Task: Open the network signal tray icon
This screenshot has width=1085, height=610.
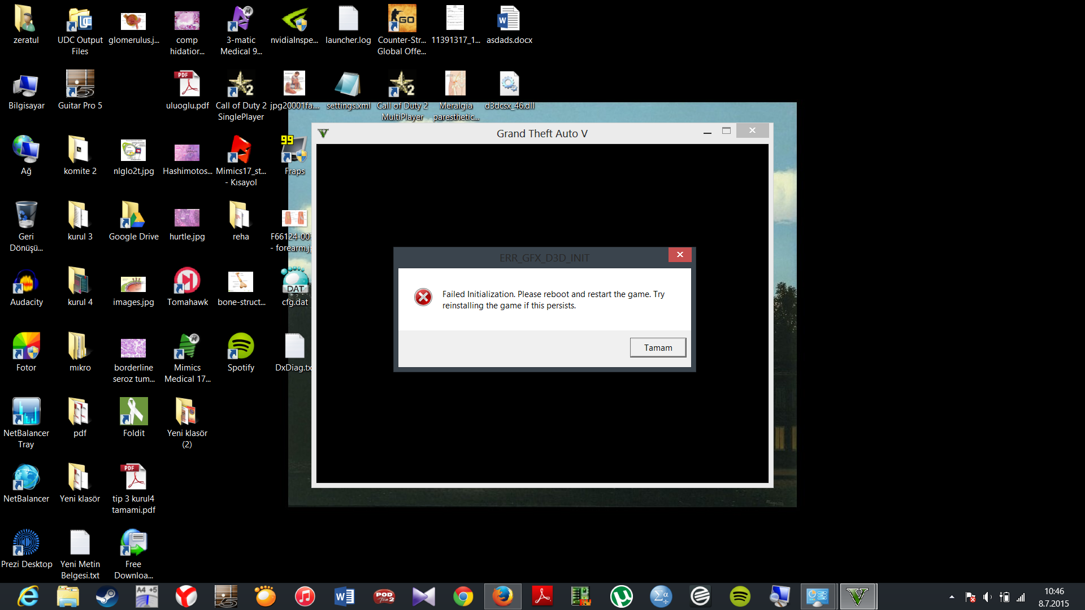Action: pyautogui.click(x=1021, y=597)
